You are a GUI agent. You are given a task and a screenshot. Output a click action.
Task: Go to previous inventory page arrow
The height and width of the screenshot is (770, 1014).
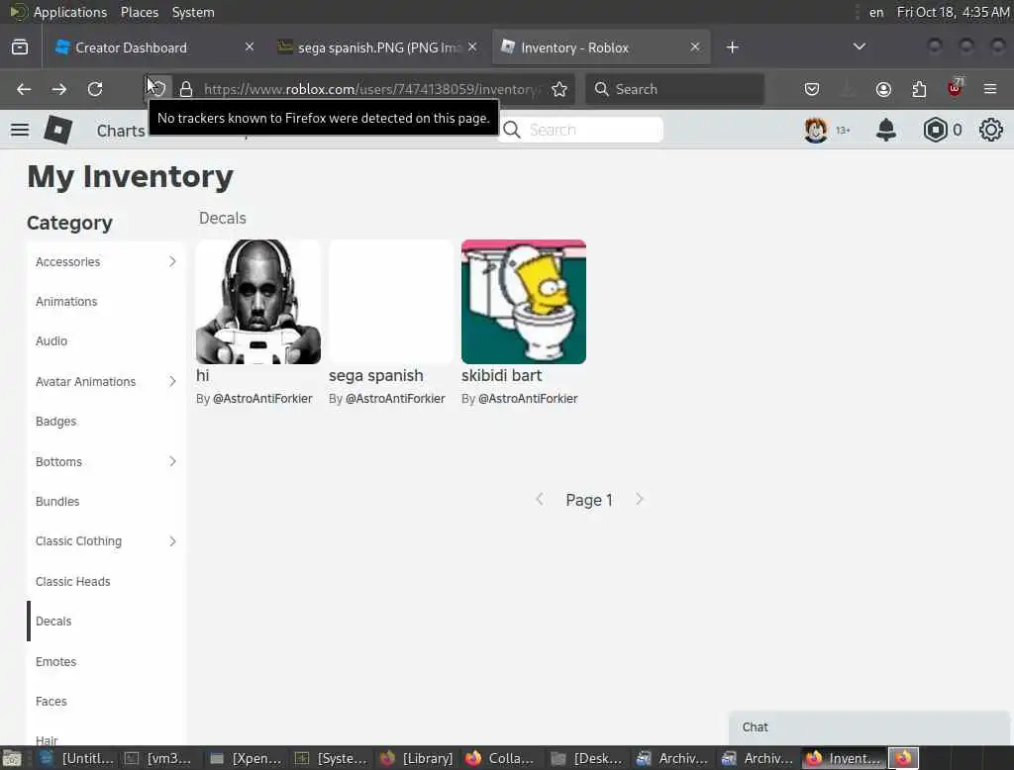[x=540, y=500]
